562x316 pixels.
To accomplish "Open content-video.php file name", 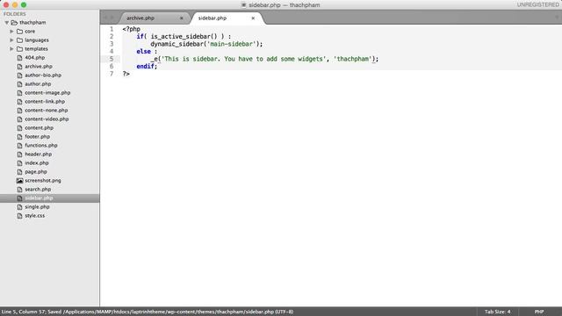I will tap(47, 119).
